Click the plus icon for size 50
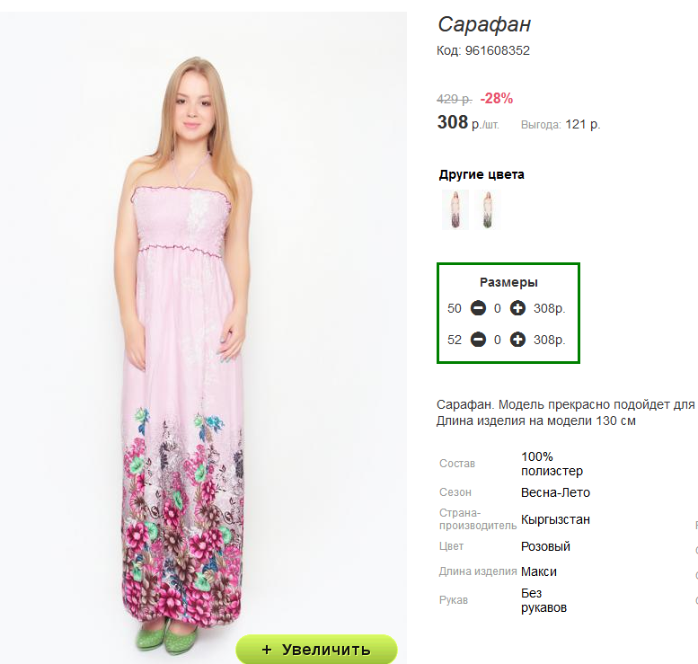Viewport: 698px width, 664px height. pyautogui.click(x=517, y=308)
